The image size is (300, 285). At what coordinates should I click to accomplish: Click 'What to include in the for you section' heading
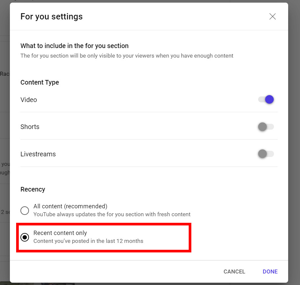pos(74,46)
